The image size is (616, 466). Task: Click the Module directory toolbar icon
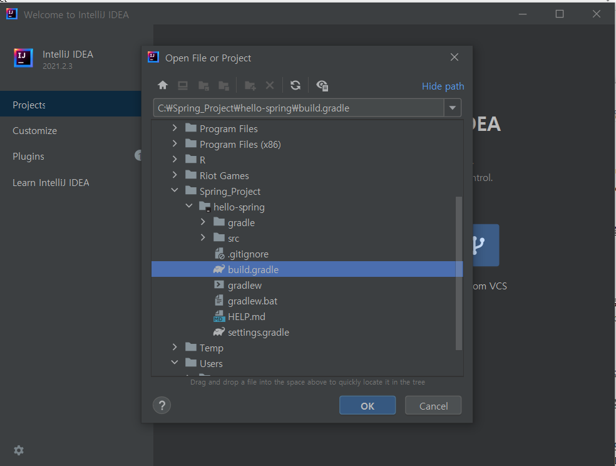224,86
